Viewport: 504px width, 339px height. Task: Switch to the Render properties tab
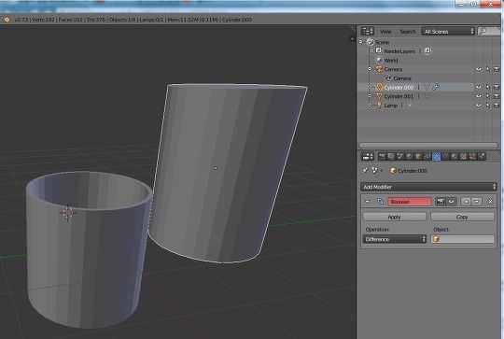point(382,157)
